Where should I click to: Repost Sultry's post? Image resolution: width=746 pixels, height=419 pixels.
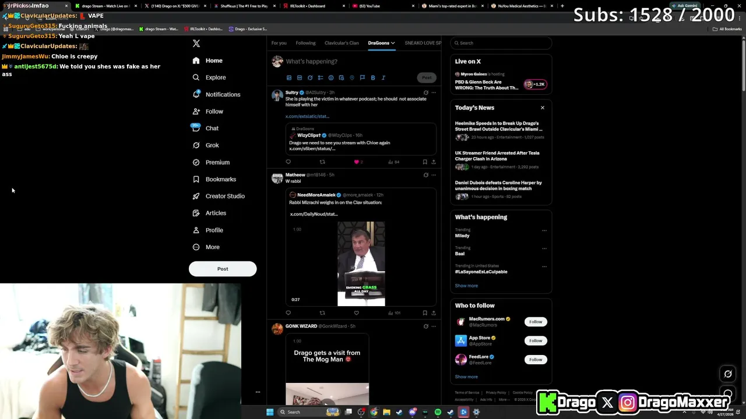point(322,162)
